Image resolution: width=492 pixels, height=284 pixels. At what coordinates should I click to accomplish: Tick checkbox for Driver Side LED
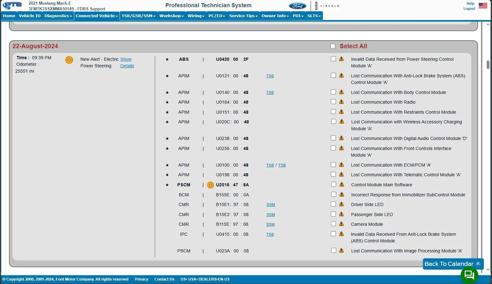tap(333, 204)
